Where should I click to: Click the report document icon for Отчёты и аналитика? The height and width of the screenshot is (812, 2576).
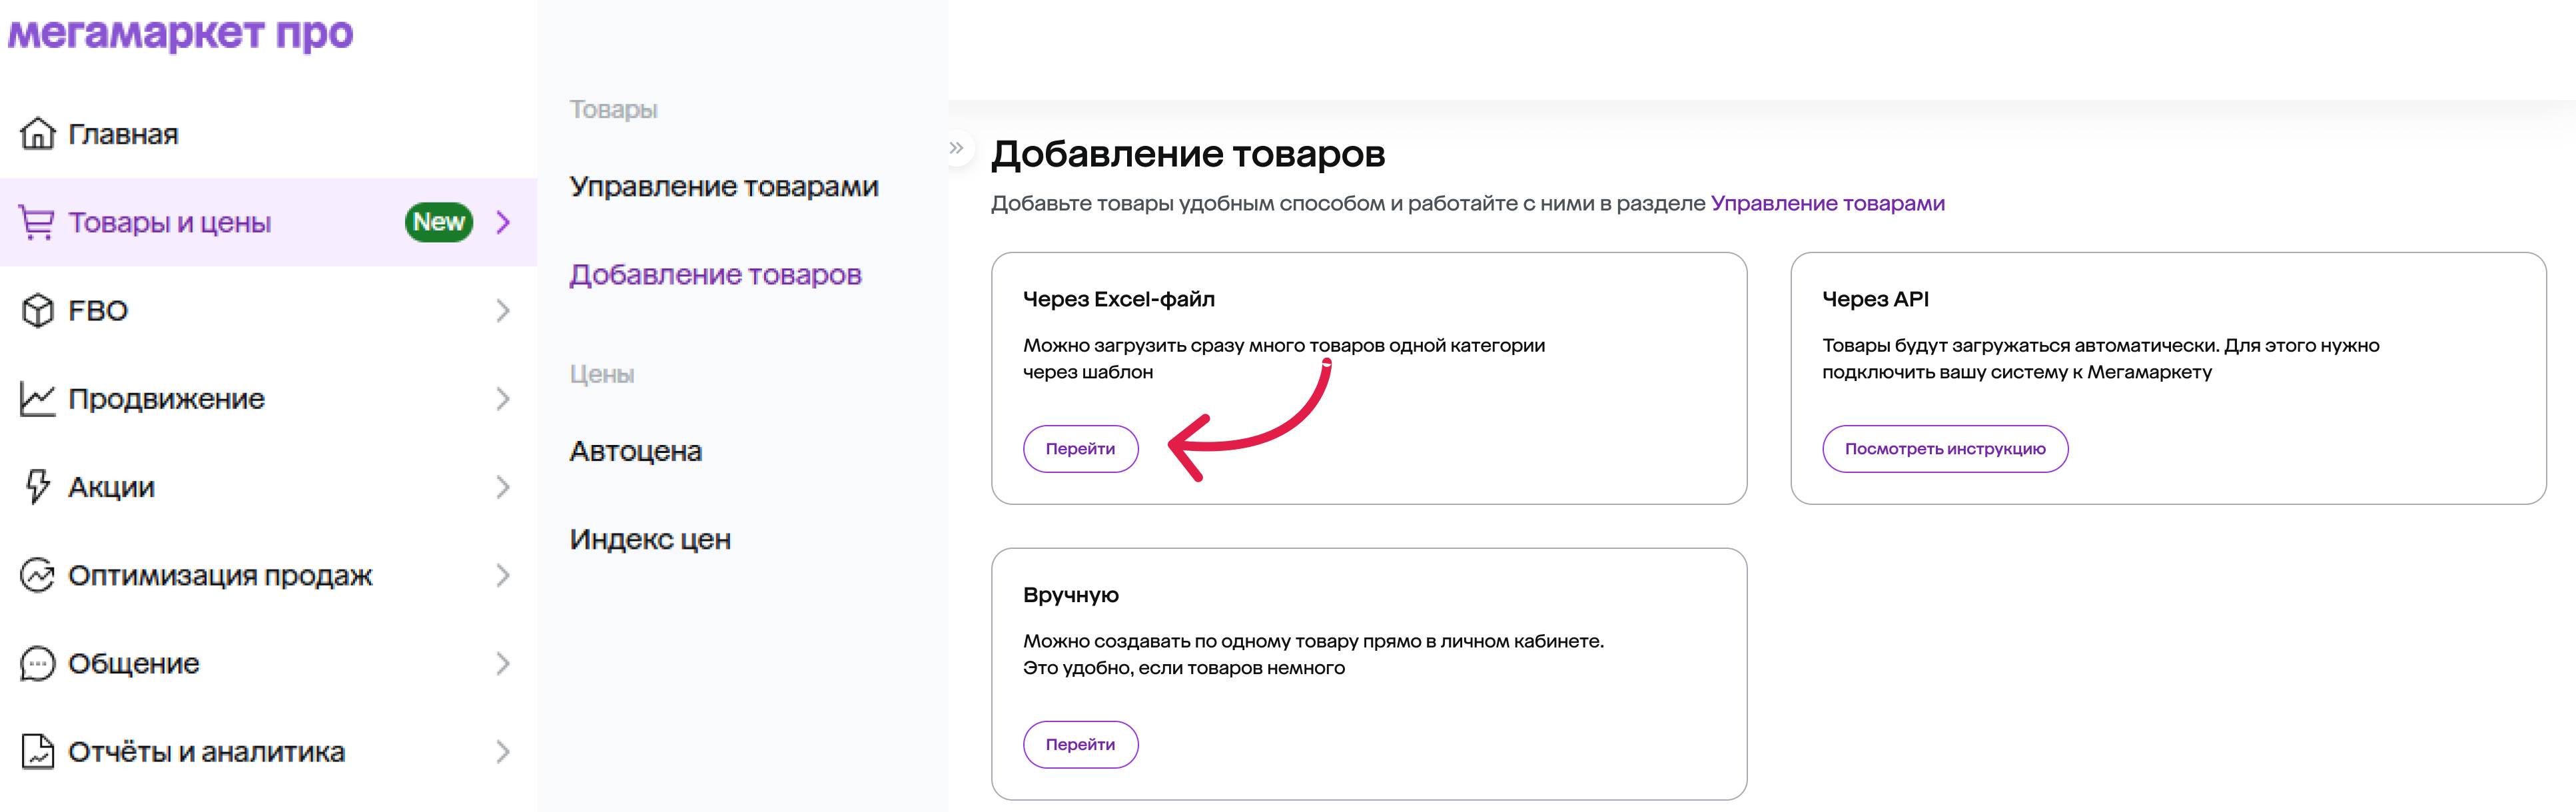38,751
